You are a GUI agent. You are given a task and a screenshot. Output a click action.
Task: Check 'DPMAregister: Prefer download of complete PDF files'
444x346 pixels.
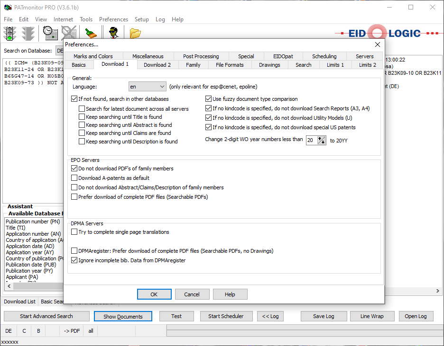(x=74, y=251)
